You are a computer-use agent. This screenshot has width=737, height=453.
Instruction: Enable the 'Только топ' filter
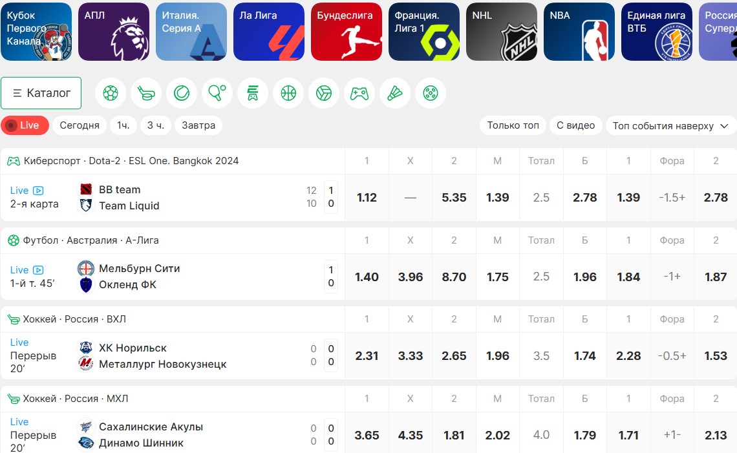coord(513,125)
